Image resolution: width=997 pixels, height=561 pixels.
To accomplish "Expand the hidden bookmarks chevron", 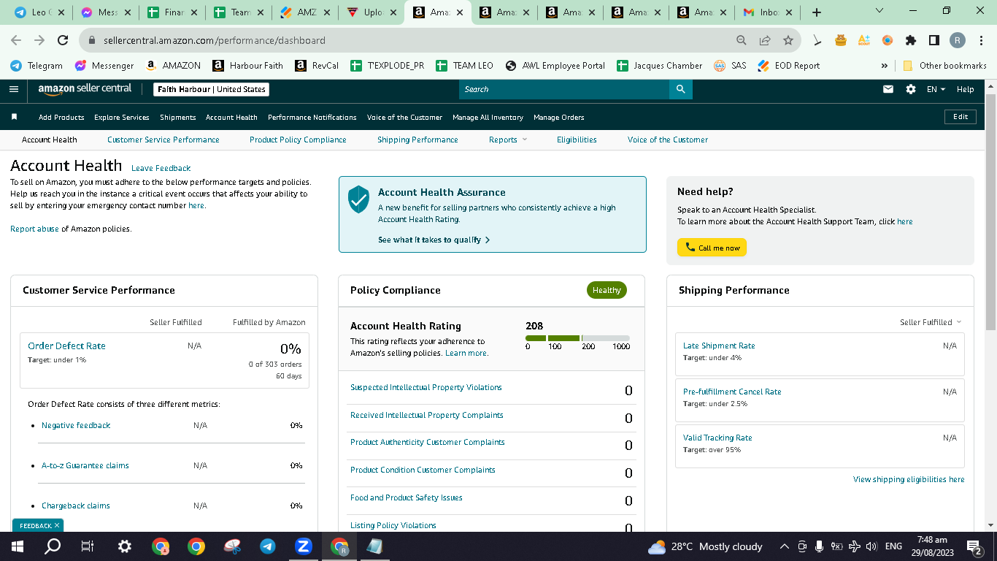I will 885,66.
